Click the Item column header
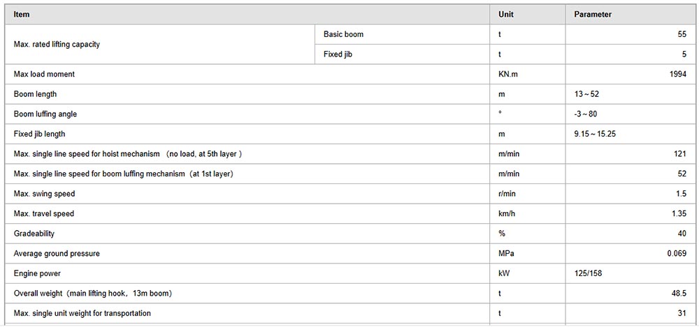The height and width of the screenshot is (327, 699). 22,14
